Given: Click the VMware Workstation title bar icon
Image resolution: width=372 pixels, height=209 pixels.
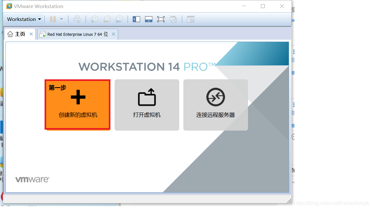Looking at the screenshot, I should click(9, 6).
